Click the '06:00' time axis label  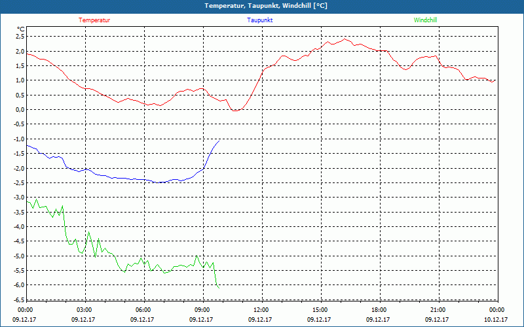[143, 310]
